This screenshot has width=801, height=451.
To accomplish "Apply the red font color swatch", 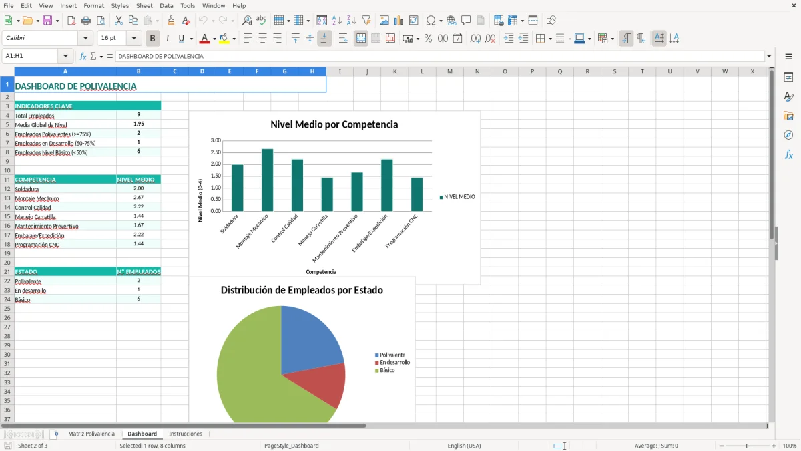I will tap(204, 39).
